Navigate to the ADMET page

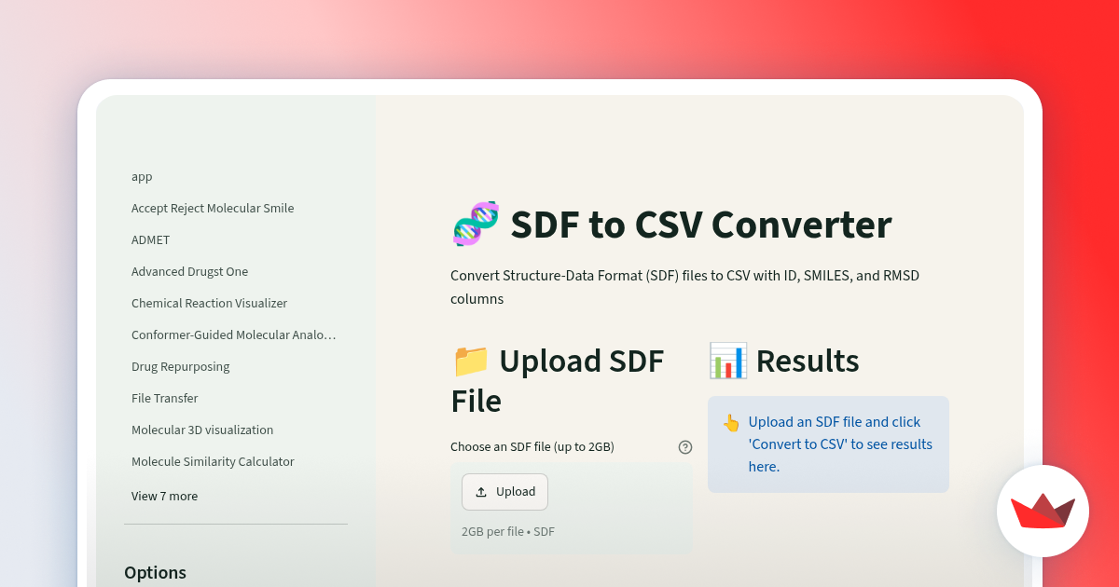click(x=150, y=240)
